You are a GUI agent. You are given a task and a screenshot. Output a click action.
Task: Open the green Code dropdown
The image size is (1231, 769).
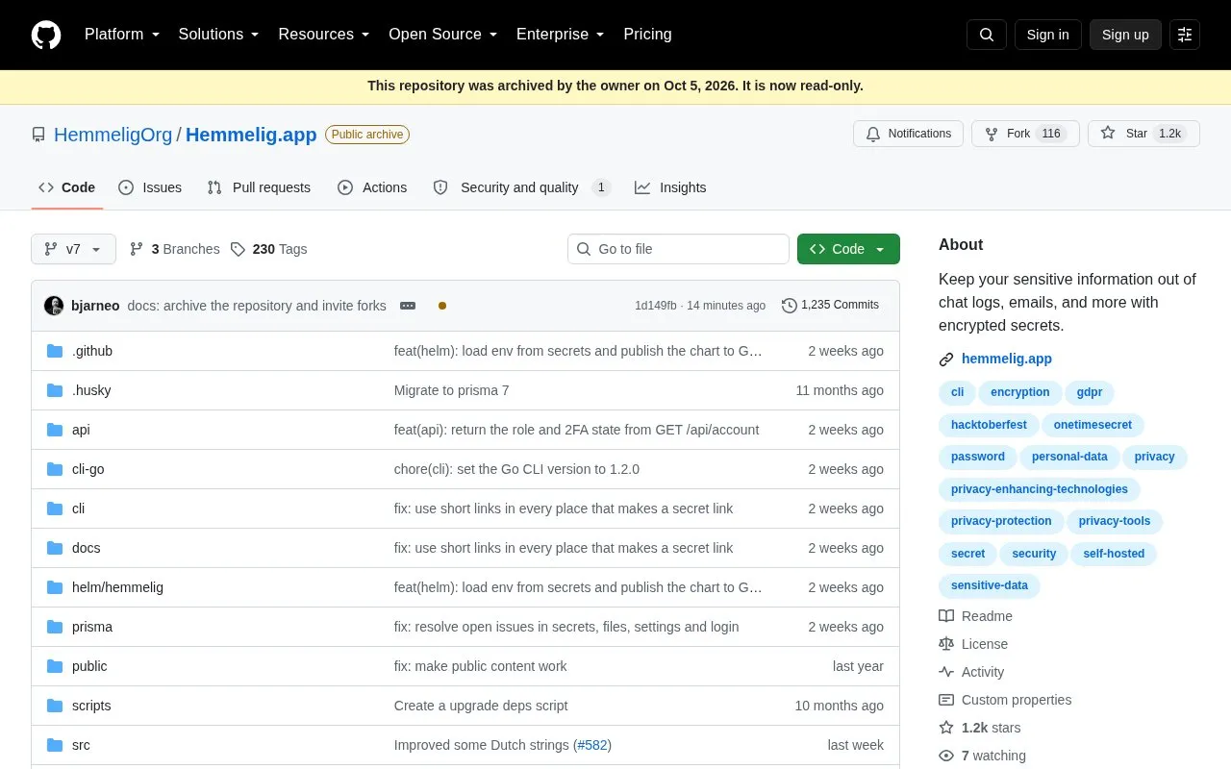[x=848, y=249]
